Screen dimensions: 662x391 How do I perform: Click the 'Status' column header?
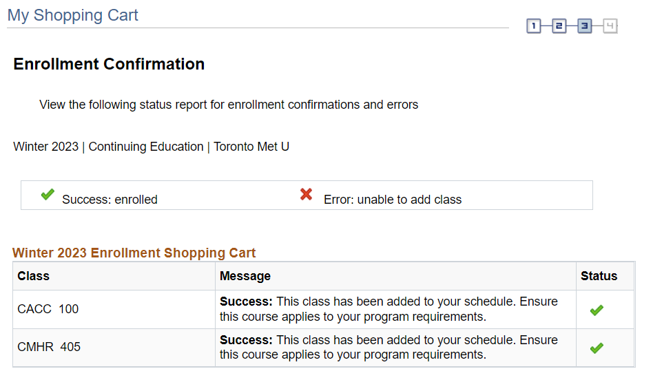pyautogui.click(x=599, y=276)
